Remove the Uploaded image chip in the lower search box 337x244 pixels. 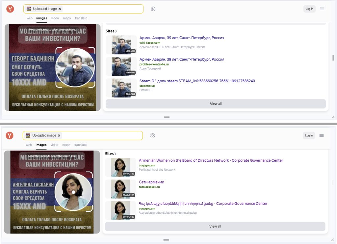(59, 135)
